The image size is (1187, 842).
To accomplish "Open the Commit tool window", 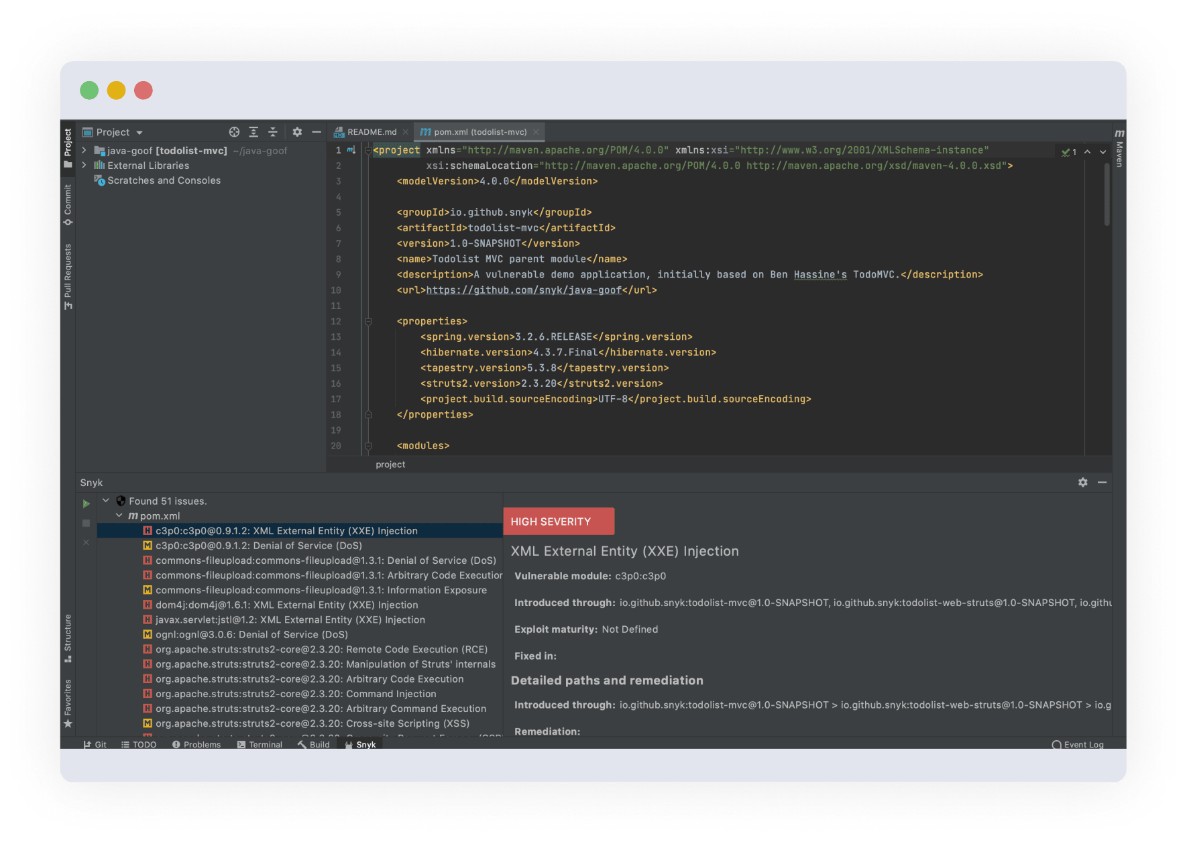I will coord(68,204).
